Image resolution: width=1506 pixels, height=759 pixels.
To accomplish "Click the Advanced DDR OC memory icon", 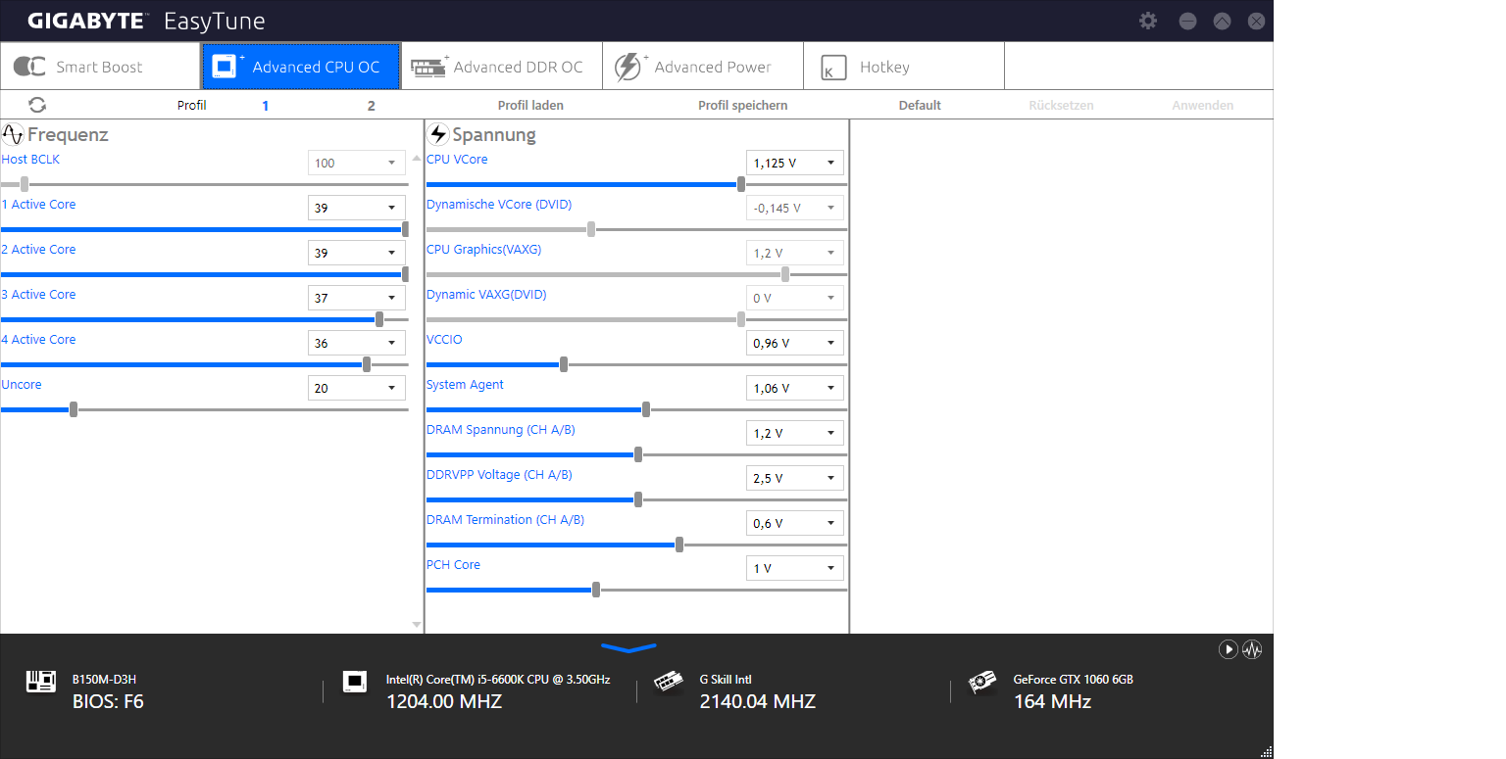I will (428, 67).
